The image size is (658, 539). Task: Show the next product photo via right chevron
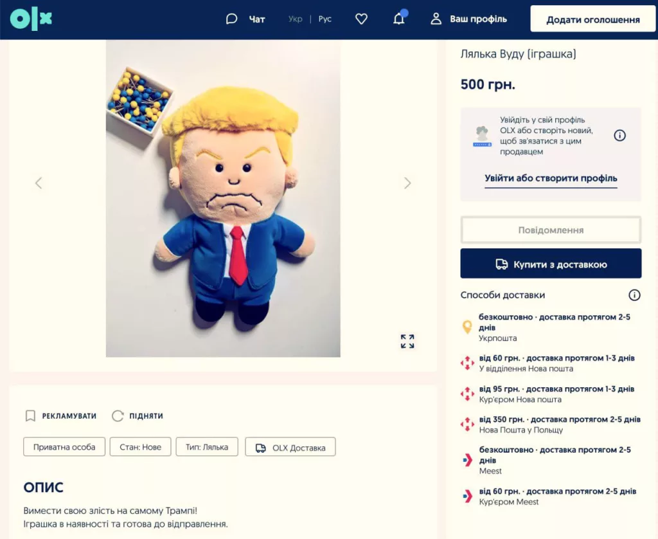coord(407,183)
